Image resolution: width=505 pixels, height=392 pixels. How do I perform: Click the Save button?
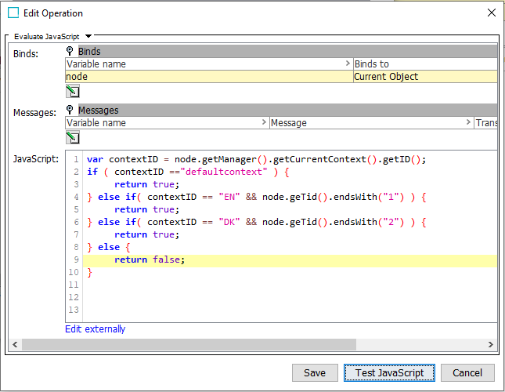click(314, 372)
